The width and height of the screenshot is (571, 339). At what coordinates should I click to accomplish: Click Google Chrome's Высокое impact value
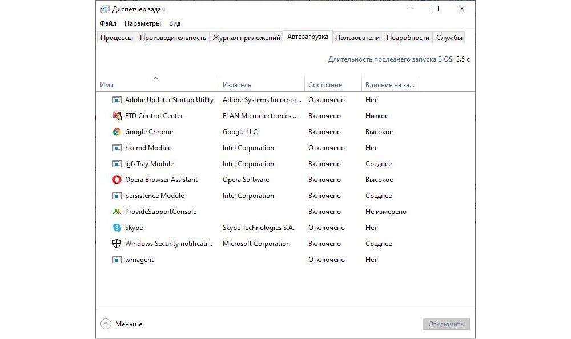[x=379, y=132]
